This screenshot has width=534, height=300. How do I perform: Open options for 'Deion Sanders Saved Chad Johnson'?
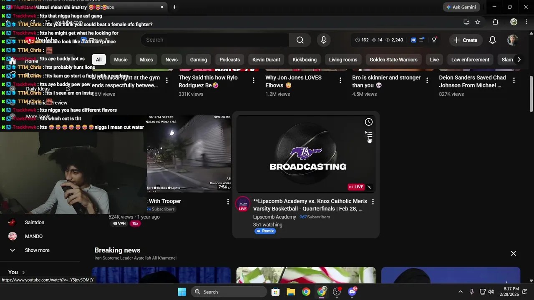(x=514, y=80)
